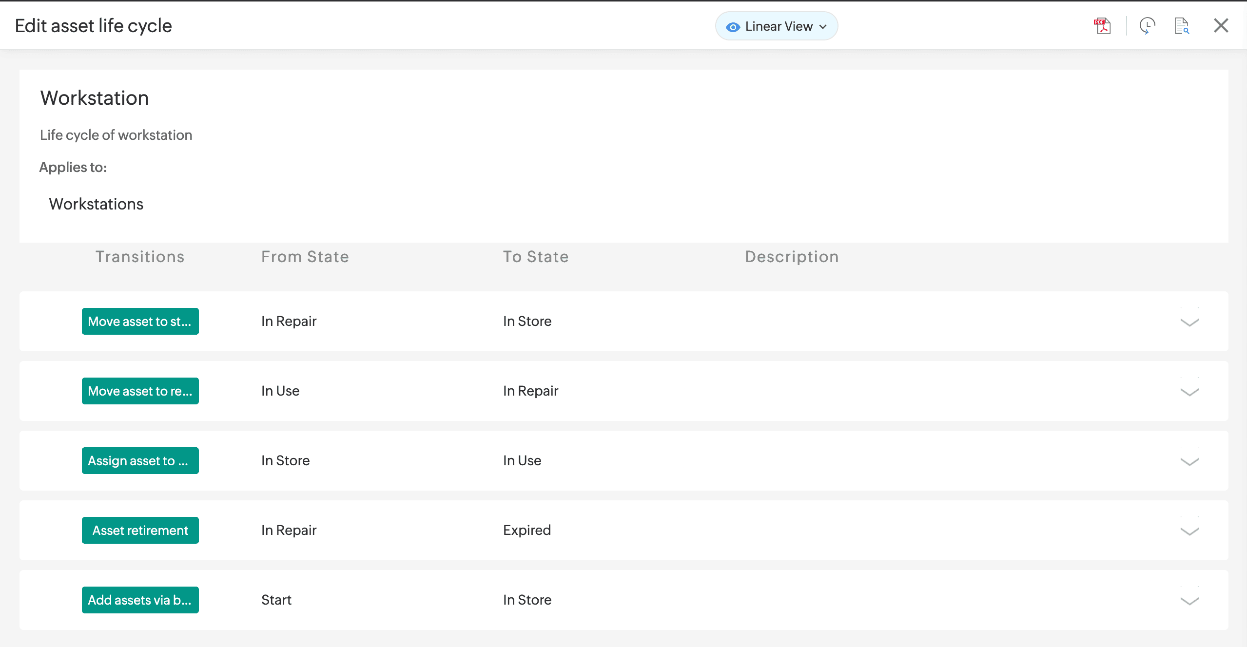The height and width of the screenshot is (647, 1247).
Task: Open the Linear View dropdown
Action: [823, 27]
